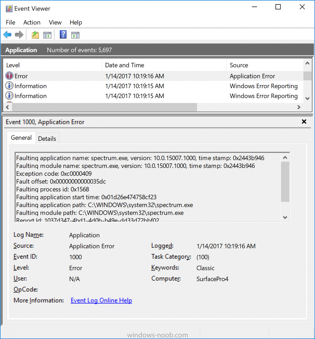Sort events by Source column header
This screenshot has width=315, height=339.
(265, 65)
